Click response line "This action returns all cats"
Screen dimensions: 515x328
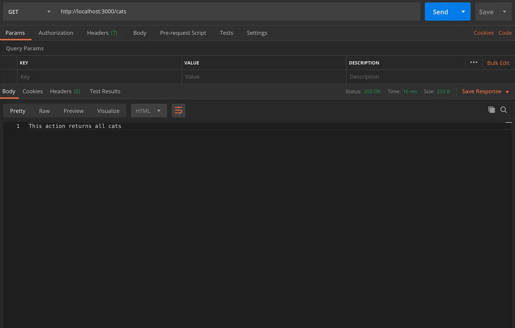(75, 126)
